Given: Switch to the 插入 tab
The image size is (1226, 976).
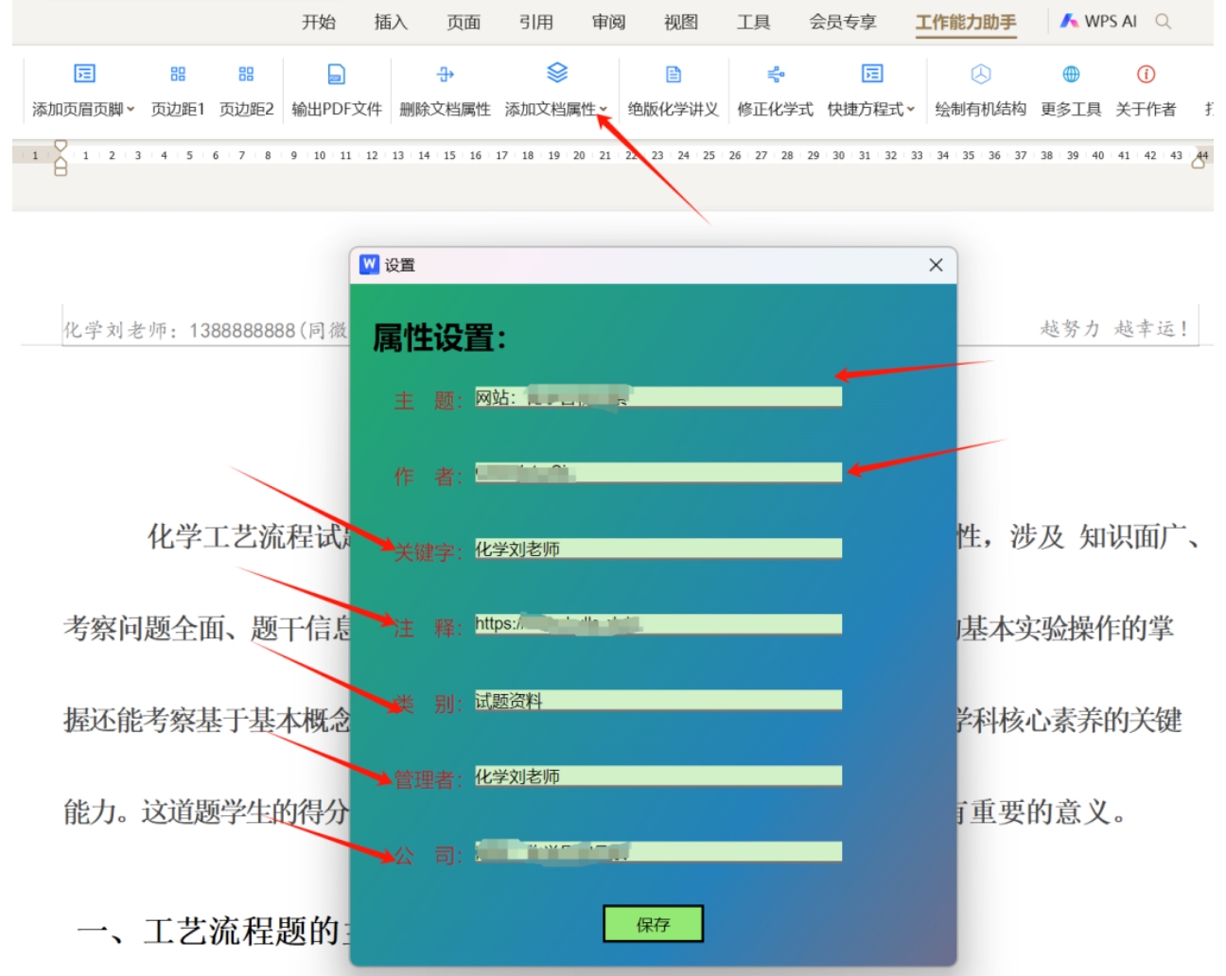Looking at the screenshot, I should (x=391, y=22).
